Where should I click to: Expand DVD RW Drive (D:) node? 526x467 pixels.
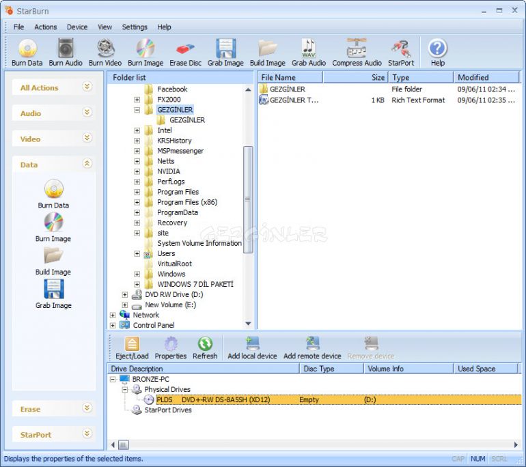click(125, 295)
